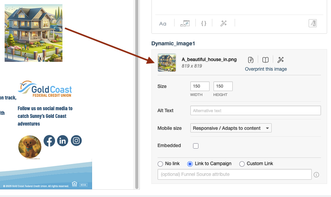Generate image with magic wand icon
Screen dimensions: 331x197
coord(281,60)
